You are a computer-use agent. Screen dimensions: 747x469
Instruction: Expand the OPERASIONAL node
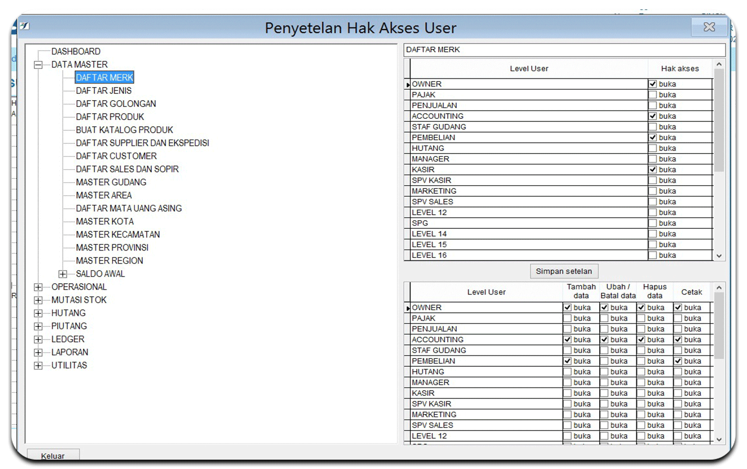(x=38, y=287)
